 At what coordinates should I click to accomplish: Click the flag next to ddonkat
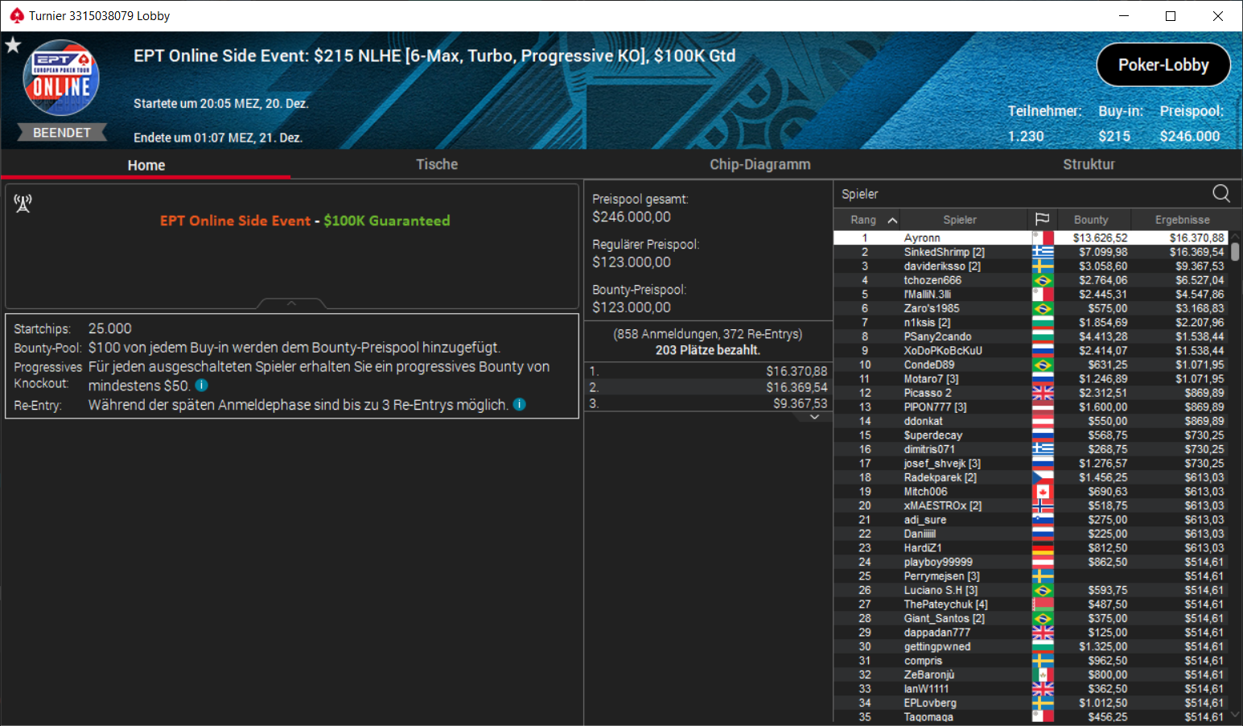click(x=1043, y=421)
